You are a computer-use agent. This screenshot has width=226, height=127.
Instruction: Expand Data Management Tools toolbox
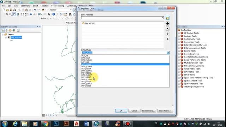tap(179, 48)
